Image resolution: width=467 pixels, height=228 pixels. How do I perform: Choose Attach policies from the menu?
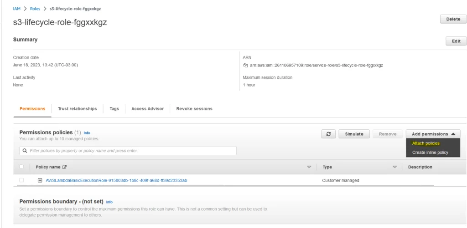pos(425,143)
